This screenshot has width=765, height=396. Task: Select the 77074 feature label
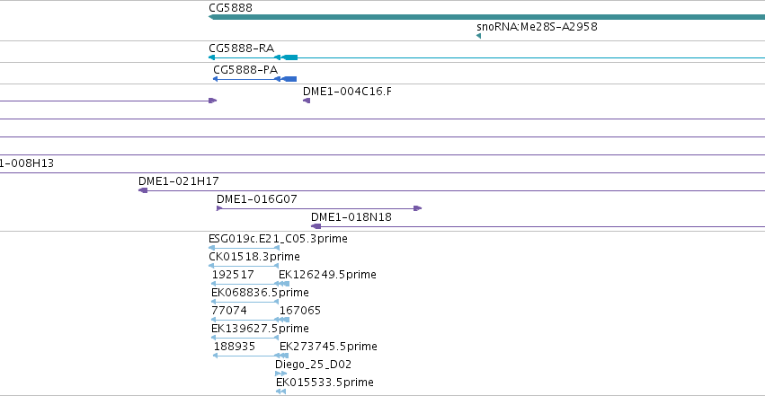click(x=229, y=311)
